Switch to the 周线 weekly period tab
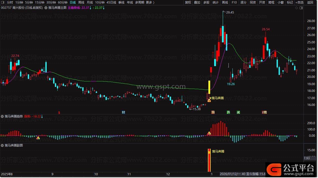 point(81,3)
